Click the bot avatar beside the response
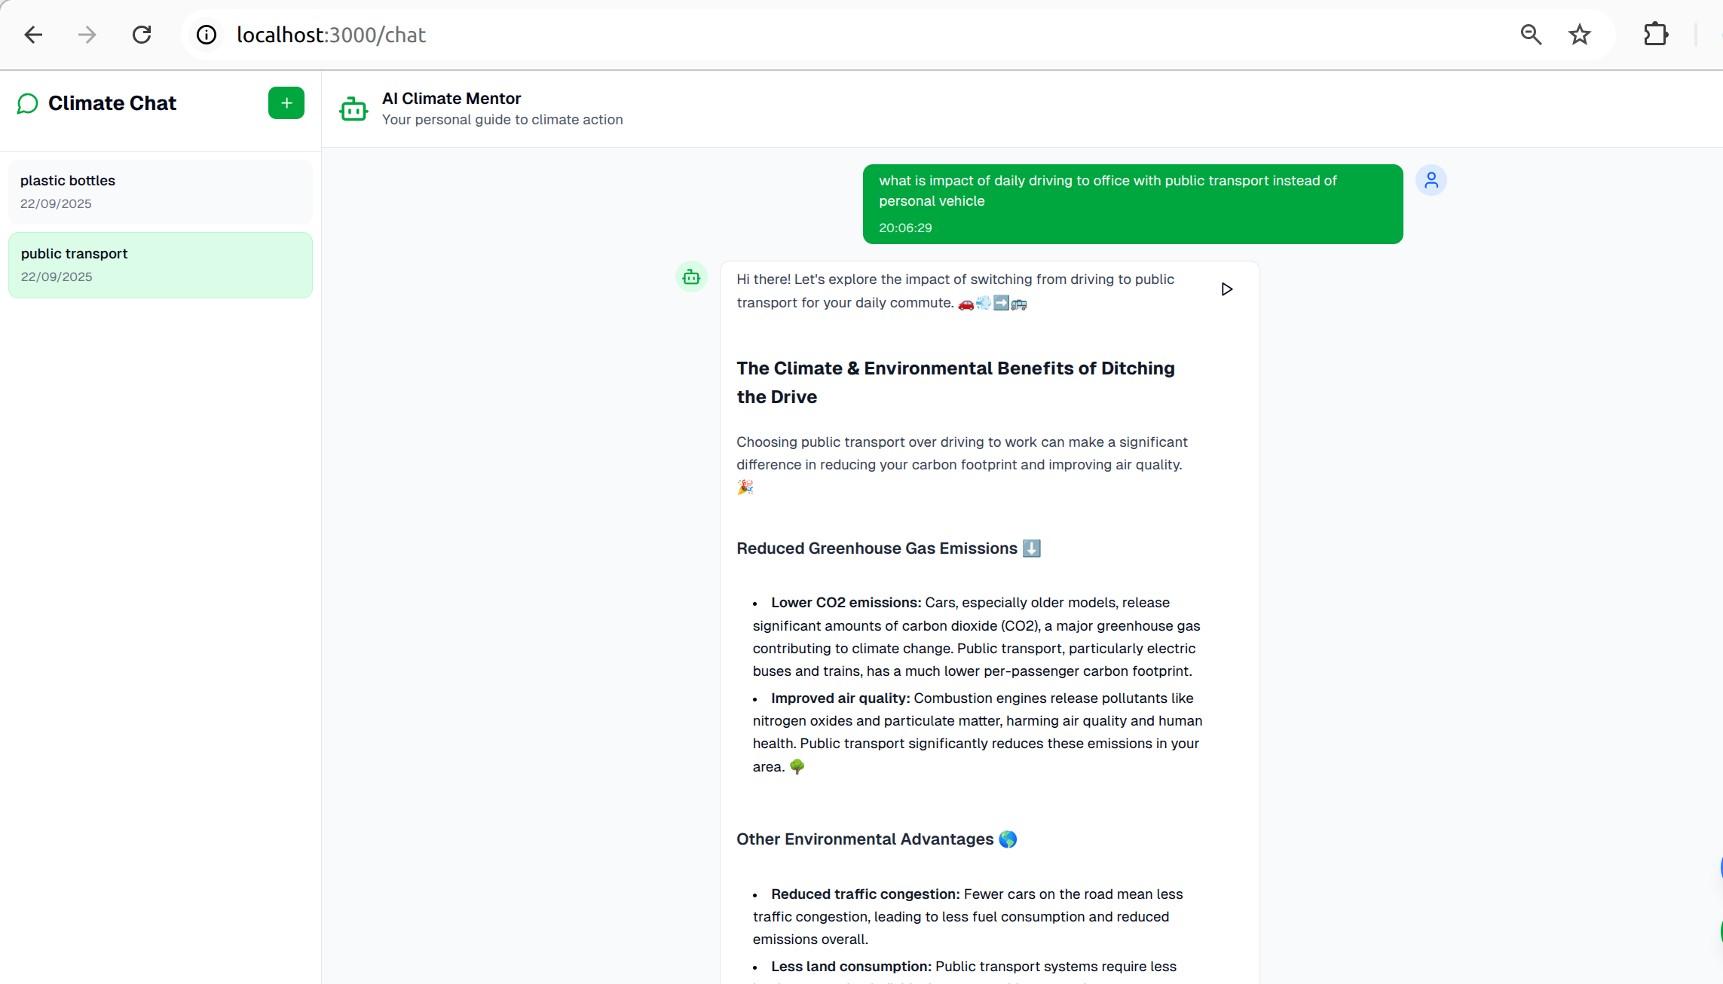 pyautogui.click(x=690, y=277)
